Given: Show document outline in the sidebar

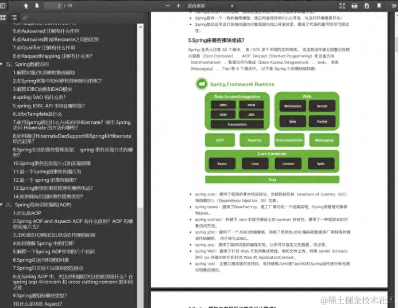Looking at the screenshot, I should (x=14, y=17).
